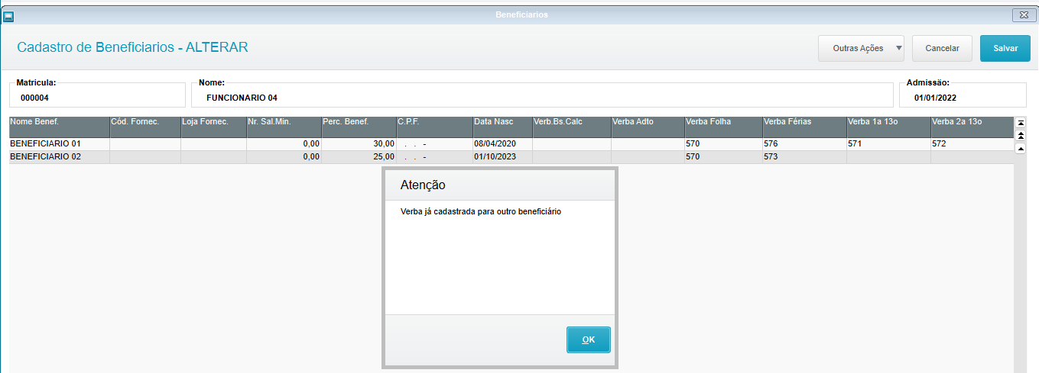The height and width of the screenshot is (373, 1039).
Task: Click the Cód. Fornec. column header
Action: point(145,127)
